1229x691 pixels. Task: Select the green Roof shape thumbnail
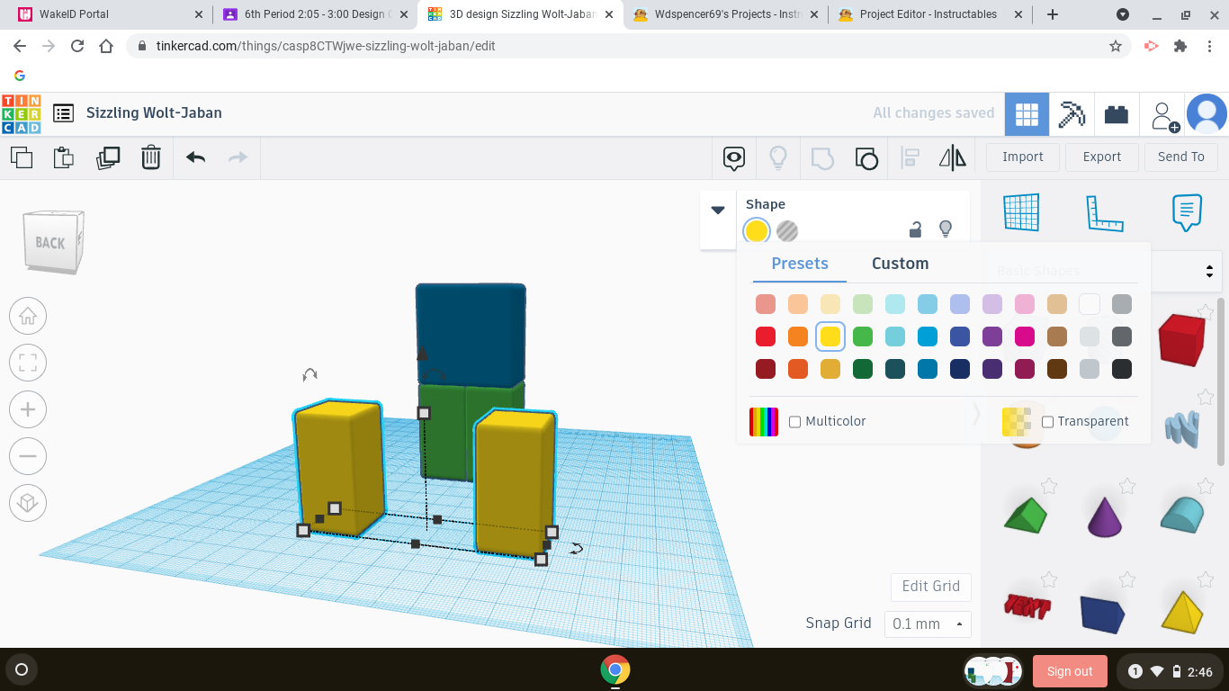1026,515
